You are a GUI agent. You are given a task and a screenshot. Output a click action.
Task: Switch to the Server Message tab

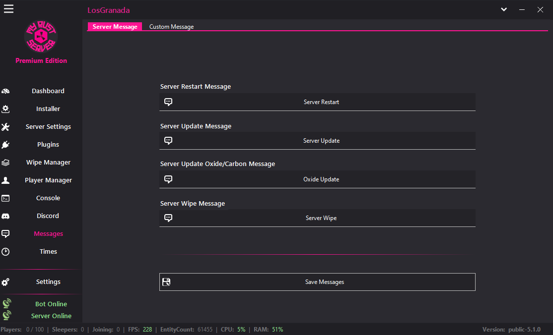click(115, 26)
